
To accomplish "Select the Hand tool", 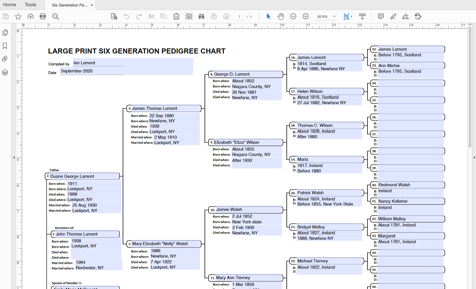I will [x=281, y=16].
